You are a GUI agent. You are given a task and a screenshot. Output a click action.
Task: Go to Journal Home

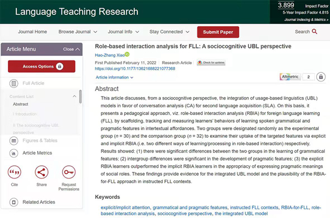click(x=32, y=32)
